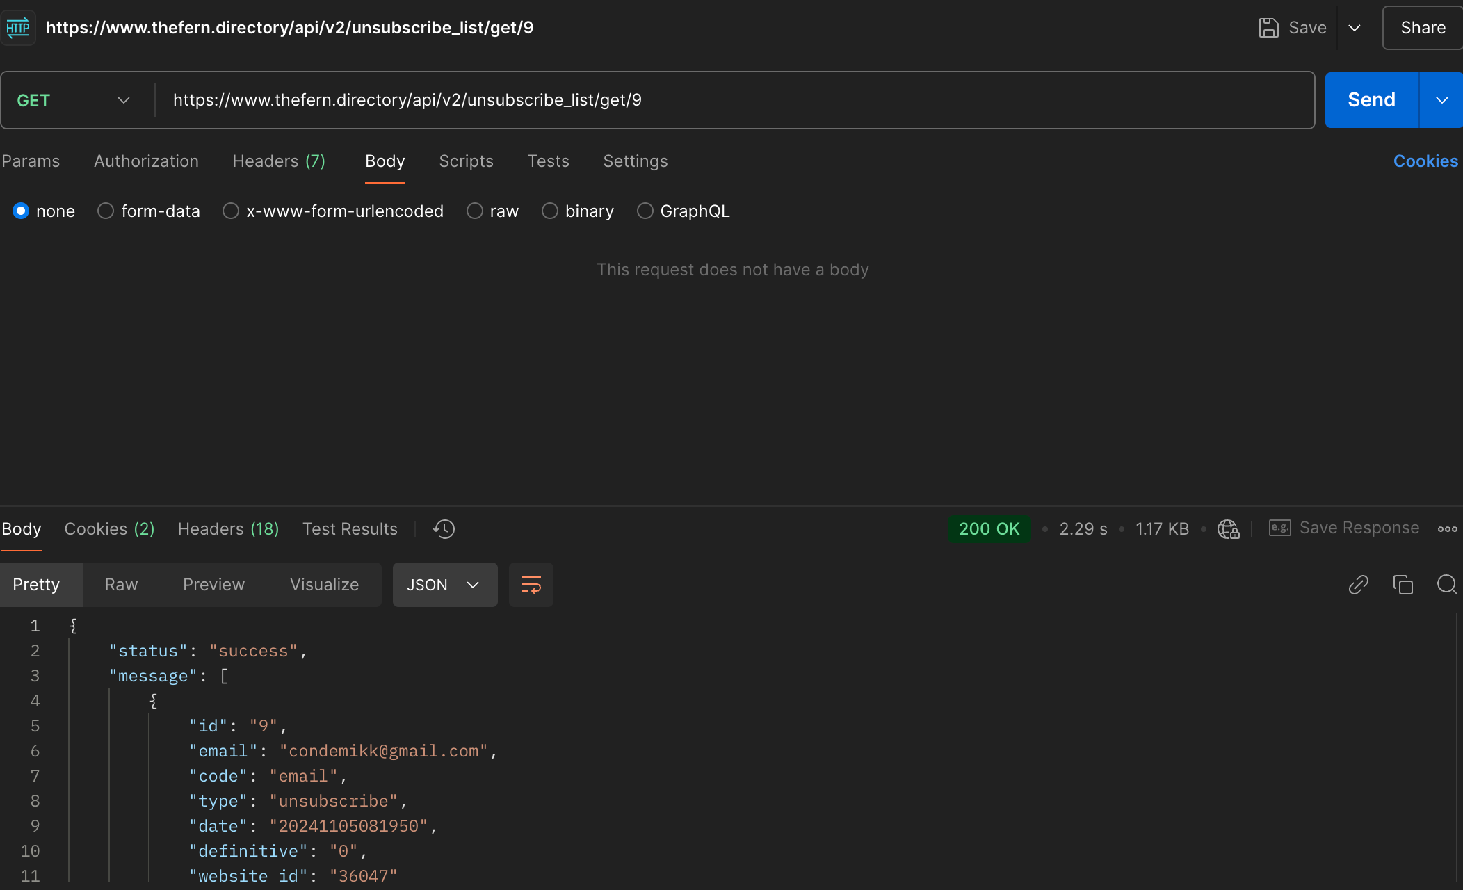The height and width of the screenshot is (890, 1463).
Task: Open search in the response body
Action: [x=1447, y=585]
